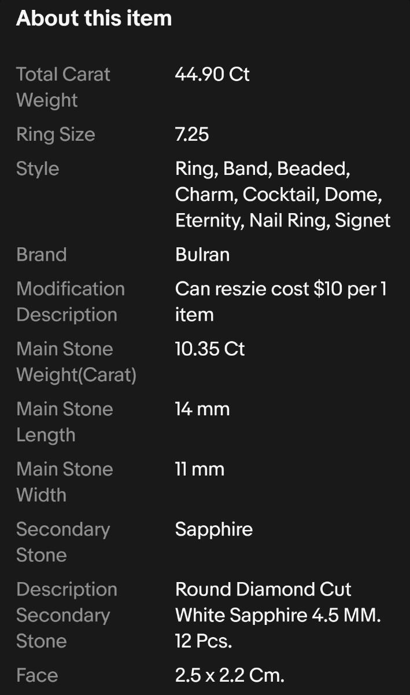Viewport: 410px width, 695px height.
Task: Select the Total Carat Weight label
Action: [63, 87]
